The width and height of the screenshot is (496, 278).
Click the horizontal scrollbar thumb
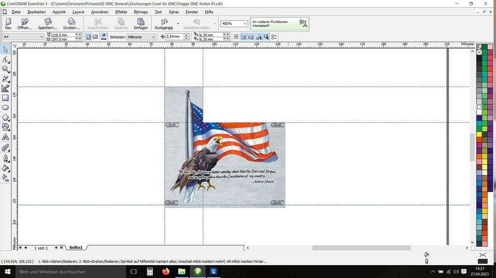point(361,248)
